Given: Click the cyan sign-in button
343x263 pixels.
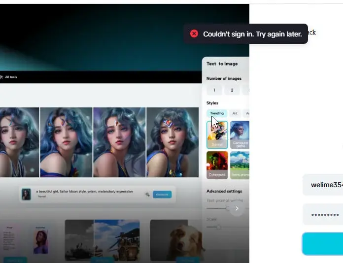Looking at the screenshot, I should point(322,244).
